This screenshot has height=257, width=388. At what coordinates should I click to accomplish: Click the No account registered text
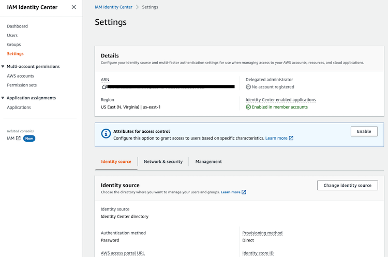click(273, 87)
